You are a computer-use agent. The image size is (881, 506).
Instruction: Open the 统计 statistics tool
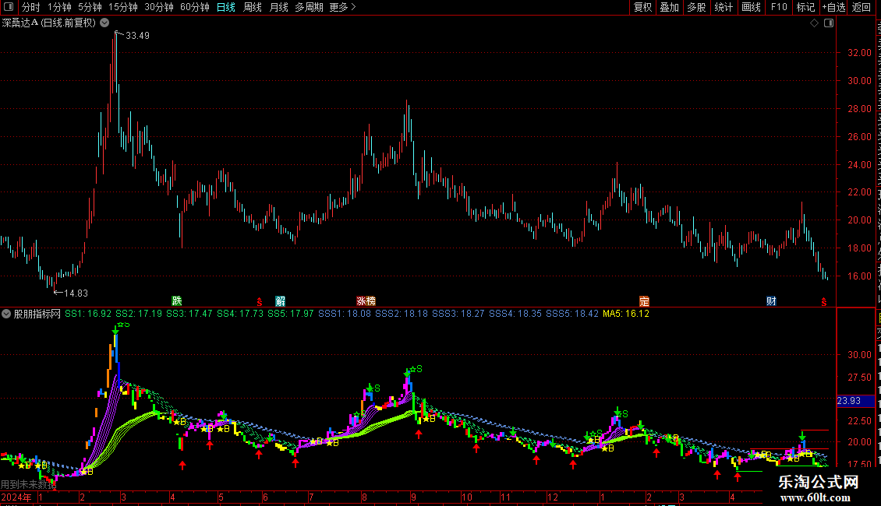pyautogui.click(x=723, y=7)
